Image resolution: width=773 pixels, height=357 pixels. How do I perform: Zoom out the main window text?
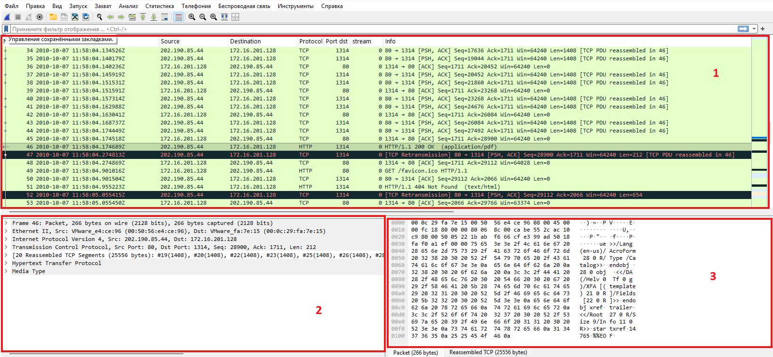(203, 17)
